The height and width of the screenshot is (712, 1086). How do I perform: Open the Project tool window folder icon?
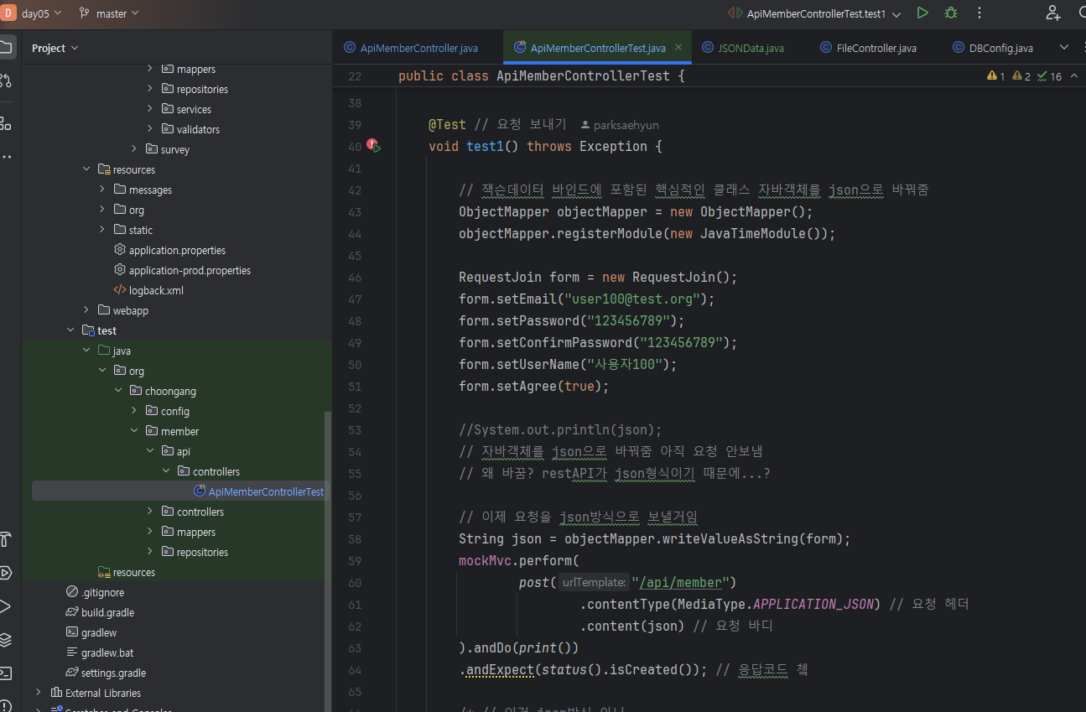point(5,47)
